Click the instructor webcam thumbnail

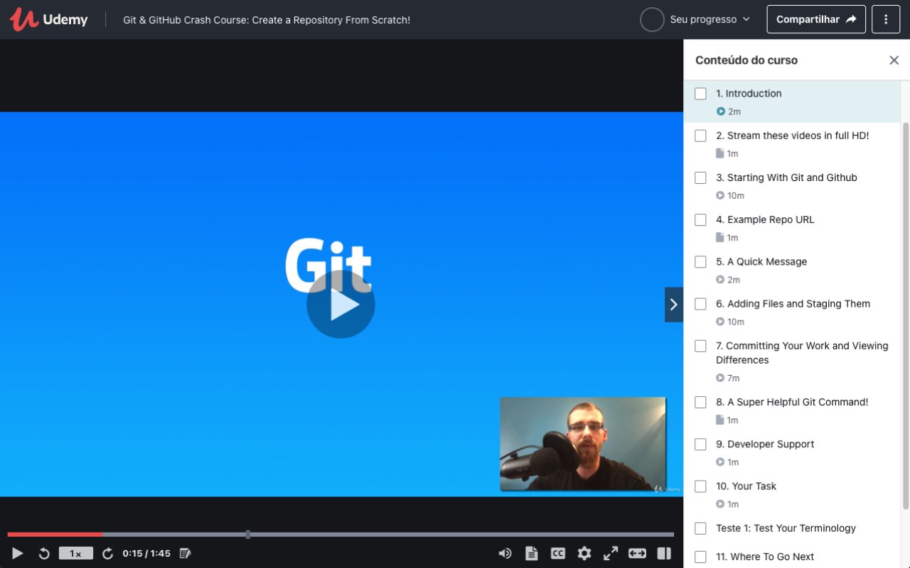[x=583, y=444]
